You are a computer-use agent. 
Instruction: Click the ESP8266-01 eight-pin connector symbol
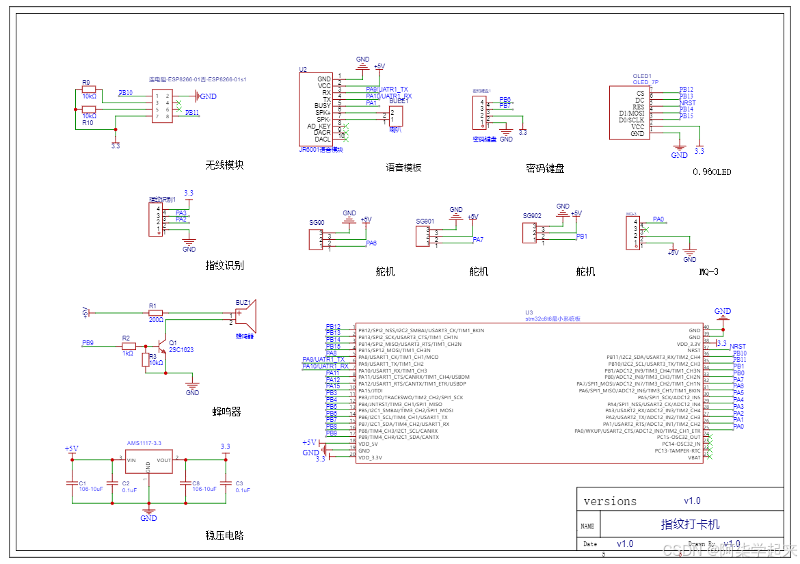(162, 106)
